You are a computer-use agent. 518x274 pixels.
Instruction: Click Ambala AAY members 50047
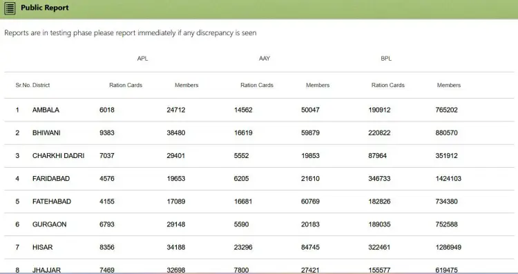(x=310, y=110)
